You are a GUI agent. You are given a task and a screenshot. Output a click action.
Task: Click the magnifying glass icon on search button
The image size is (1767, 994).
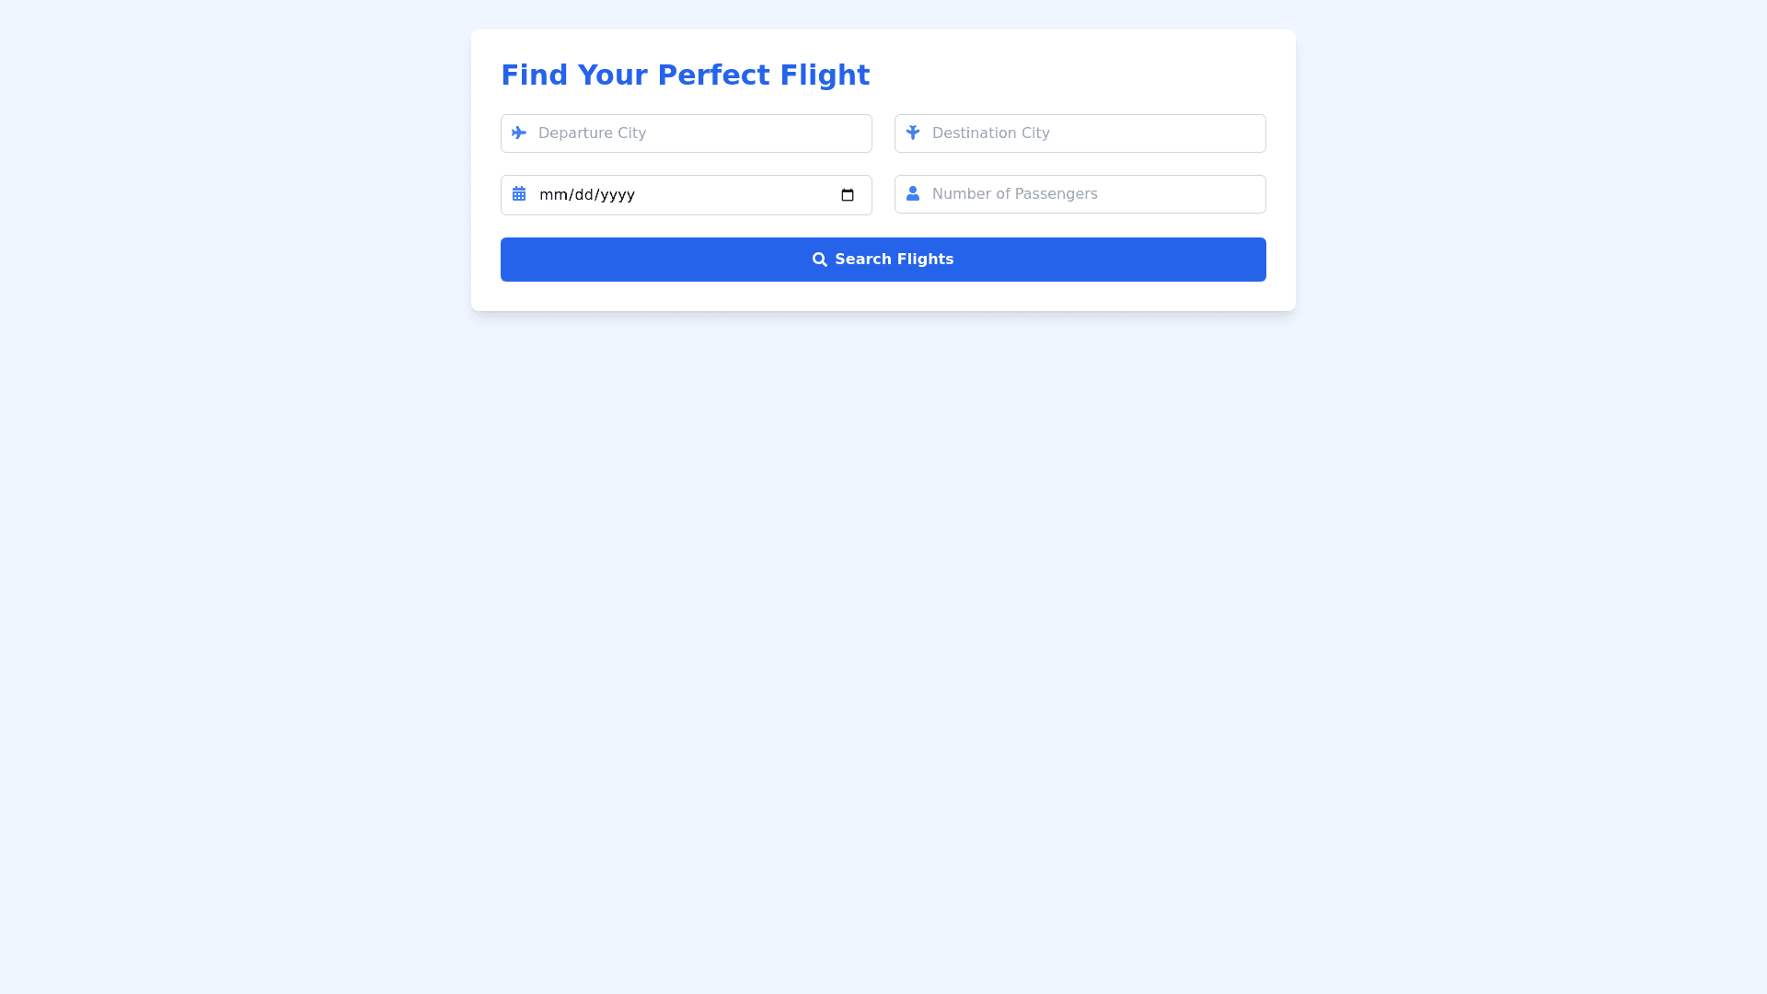point(819,260)
